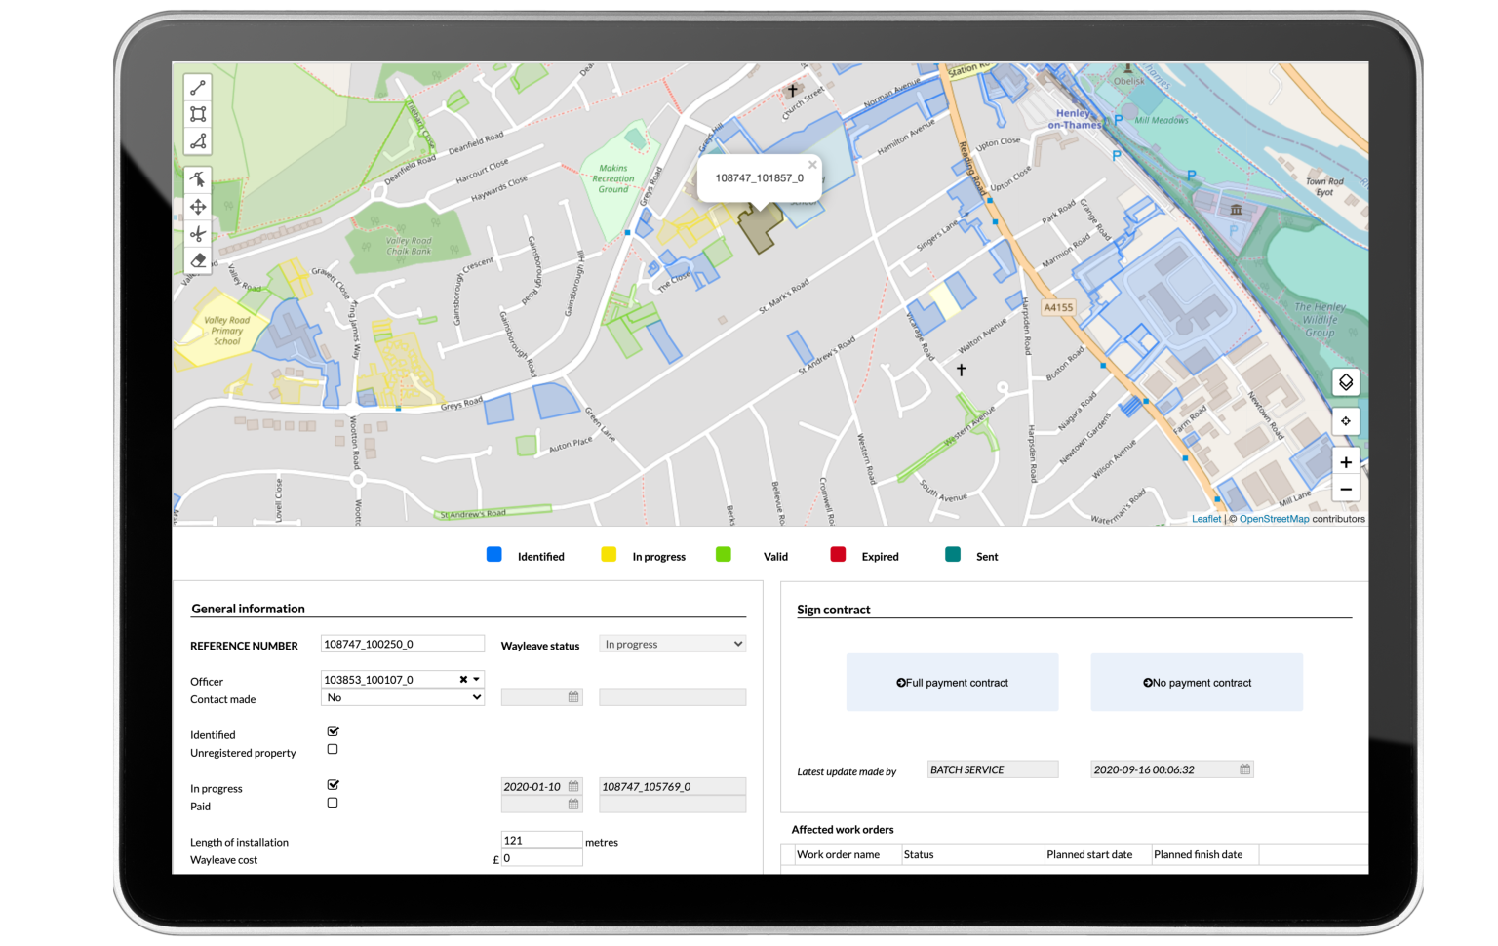The height and width of the screenshot is (946, 1498).
Task: Zoom in on the map
Action: pos(1345,462)
